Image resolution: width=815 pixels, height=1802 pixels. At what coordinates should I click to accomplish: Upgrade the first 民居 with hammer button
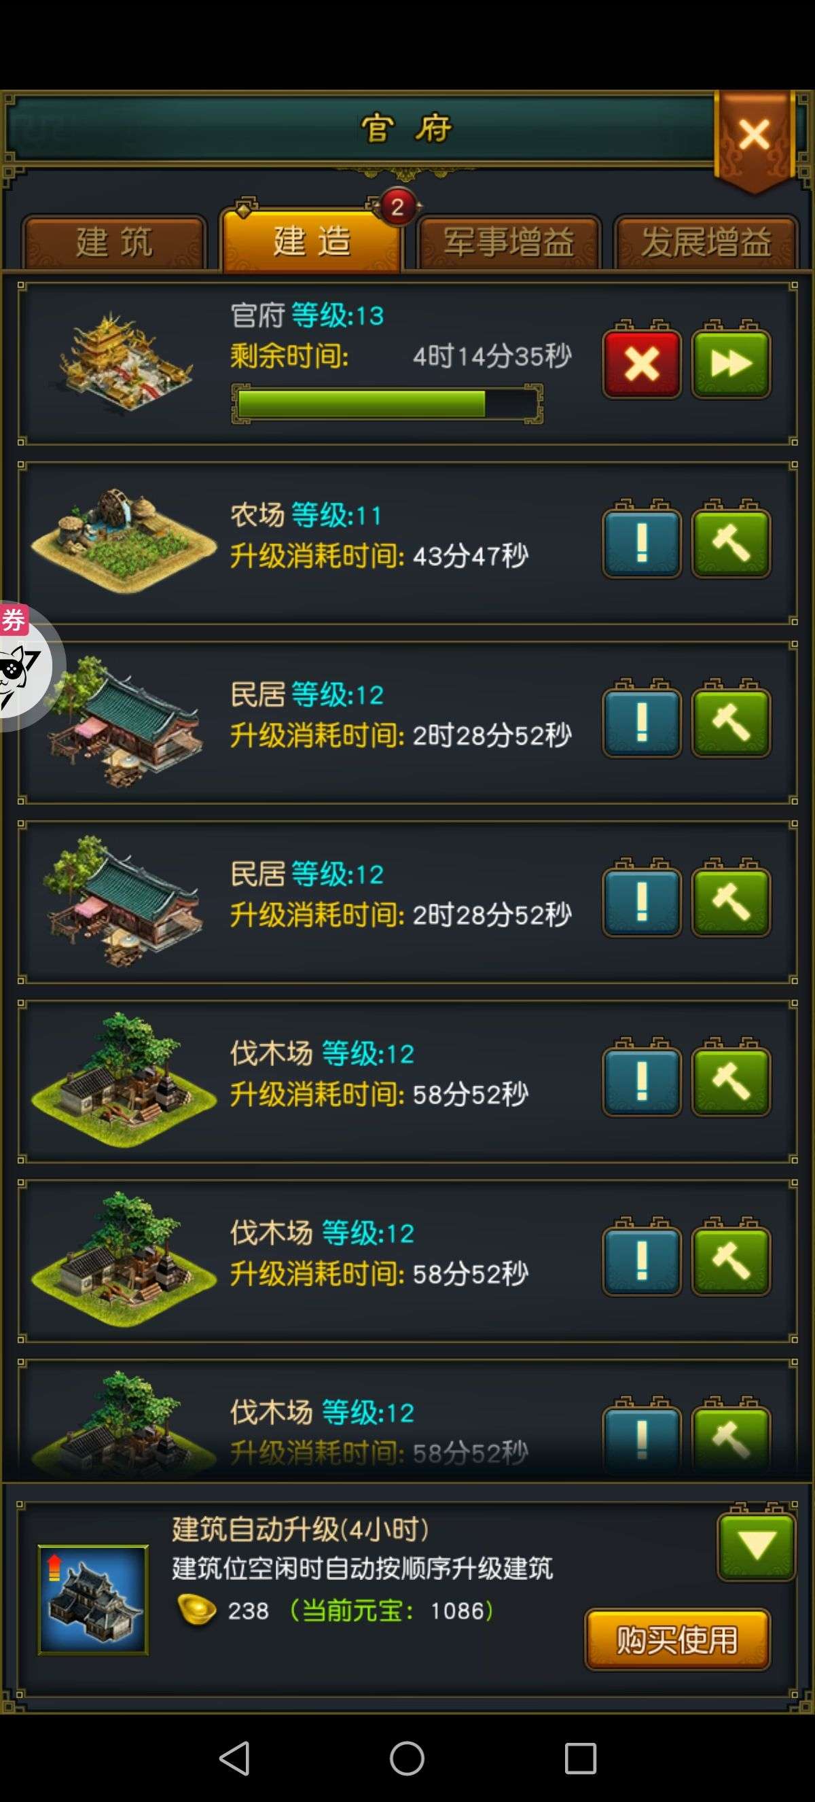tap(731, 722)
